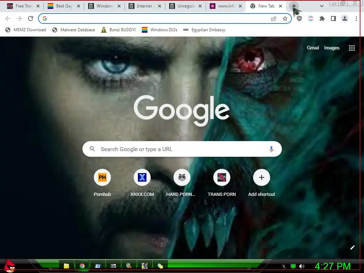This screenshot has height=273, width=364.
Task: Open the volume speaker tray icon
Action: coord(302,266)
